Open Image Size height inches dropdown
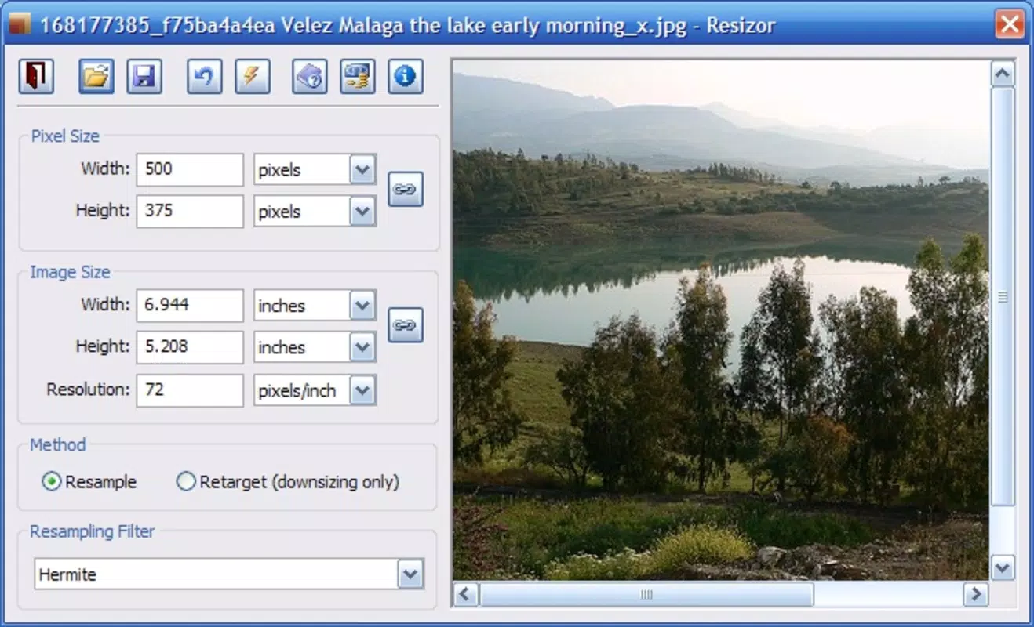Image resolution: width=1034 pixels, height=627 pixels. point(362,347)
